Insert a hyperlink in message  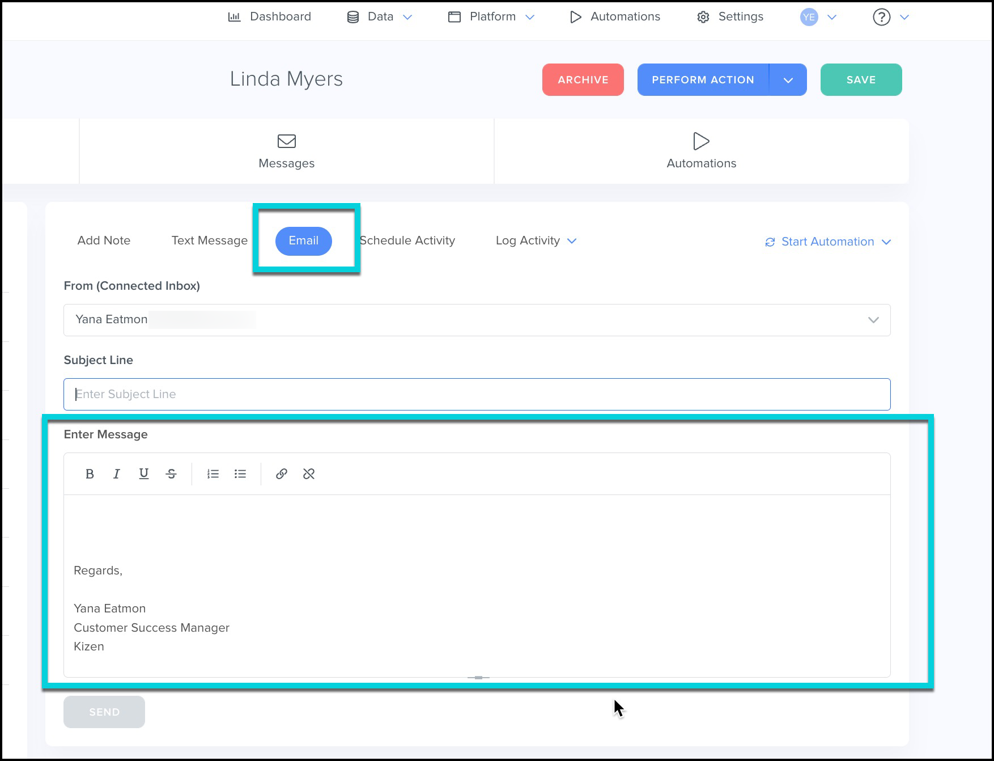(x=281, y=474)
